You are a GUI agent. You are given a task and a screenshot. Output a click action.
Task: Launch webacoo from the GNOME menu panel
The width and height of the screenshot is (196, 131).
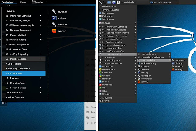(59, 24)
